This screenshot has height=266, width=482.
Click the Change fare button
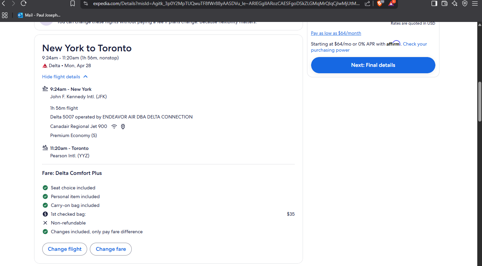(x=111, y=249)
